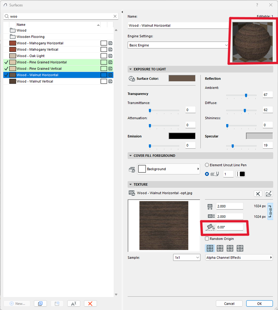Viewport: 278px width, 310px height.
Task: Select Wood - Pine Grained Vertical row
Action: [58, 69]
